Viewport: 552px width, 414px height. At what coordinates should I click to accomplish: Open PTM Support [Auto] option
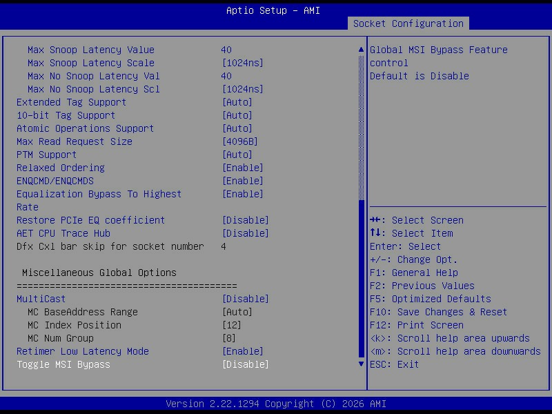tap(237, 155)
